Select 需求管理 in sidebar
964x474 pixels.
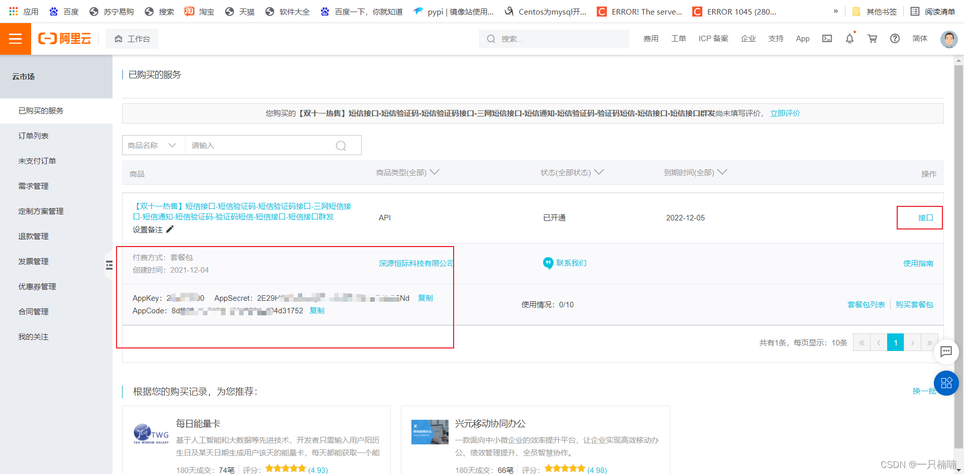point(56,186)
